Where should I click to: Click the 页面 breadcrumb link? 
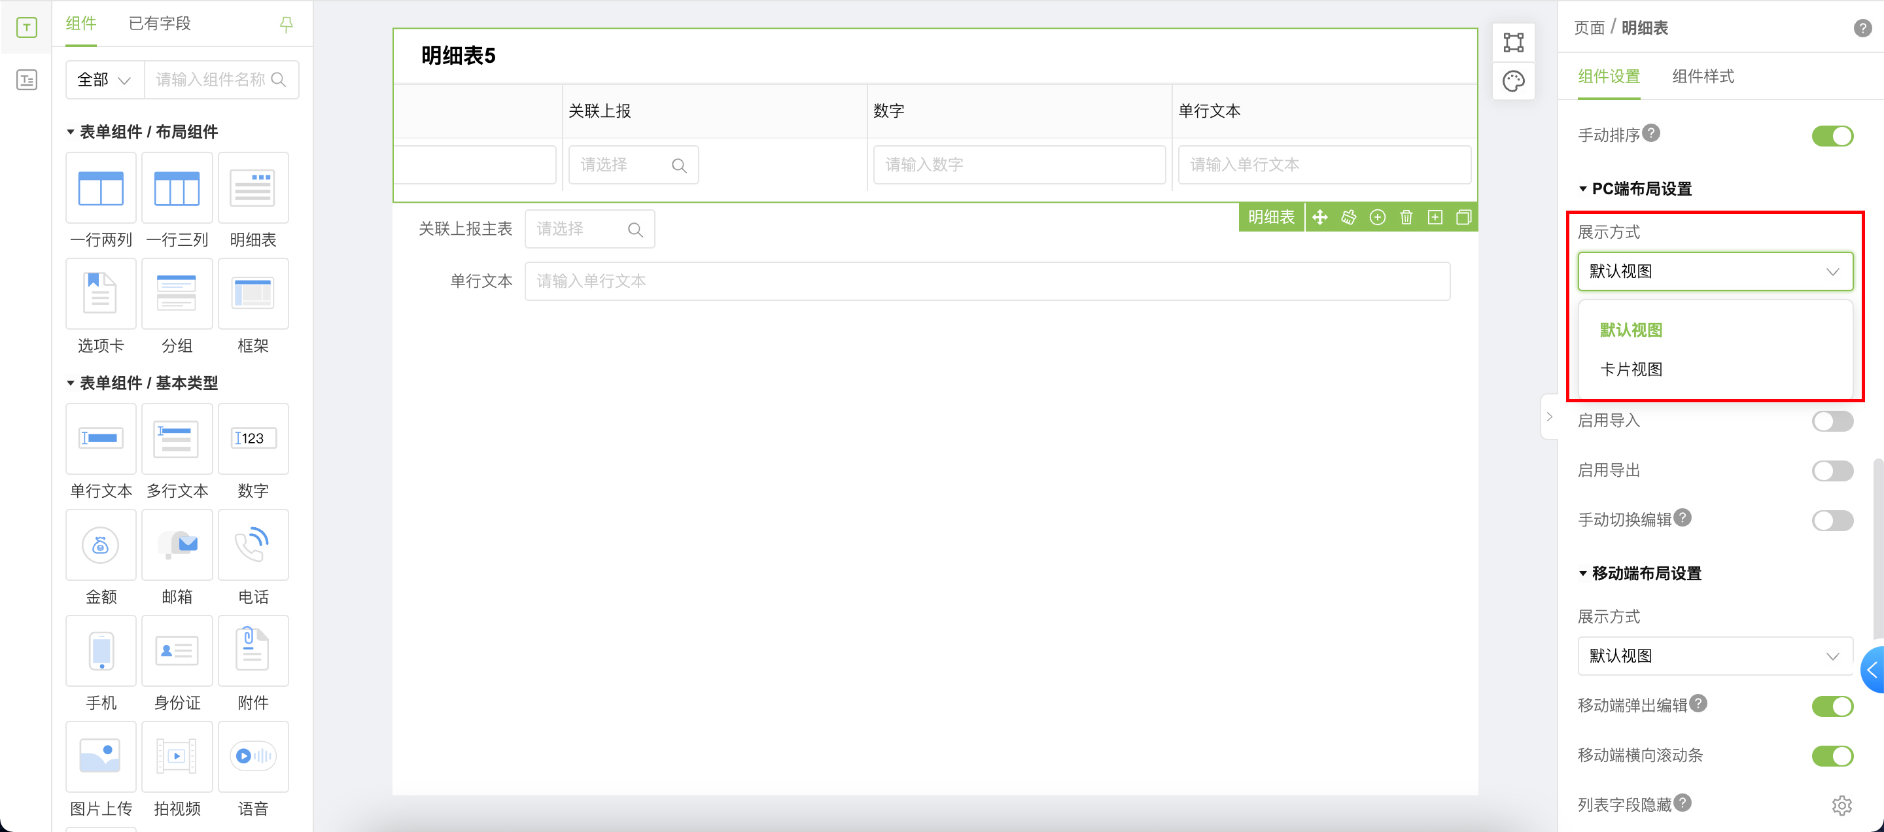point(1588,27)
